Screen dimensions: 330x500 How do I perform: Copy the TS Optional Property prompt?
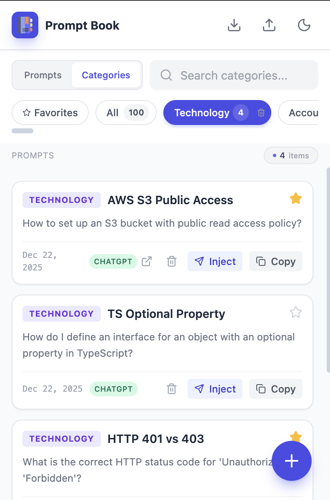pos(276,389)
